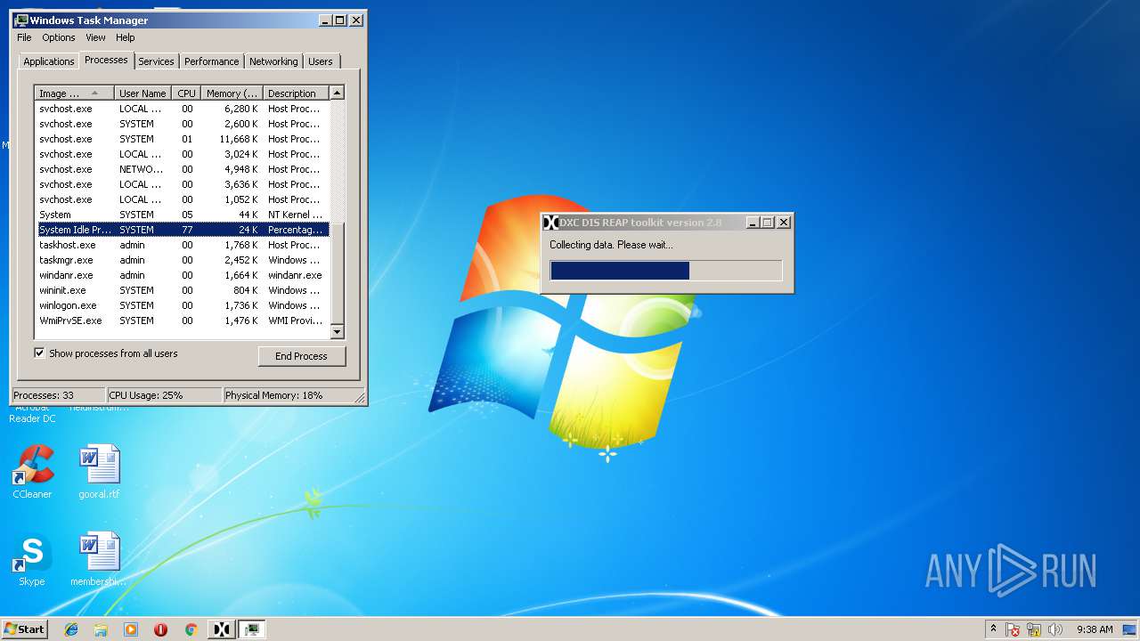
Task: Sort processes by User Name column
Action: [x=142, y=93]
